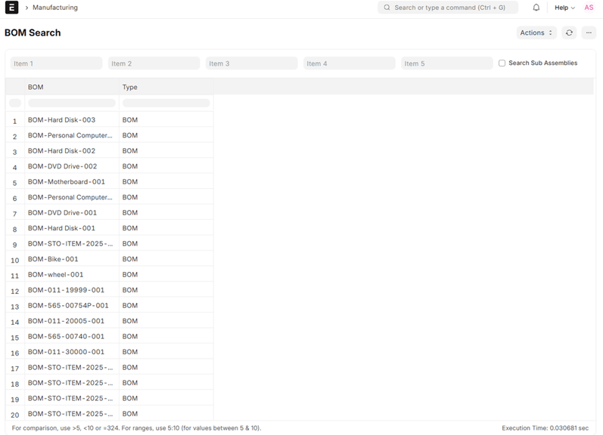Open the AS user avatar menu
The width and height of the screenshot is (603, 435).
(x=589, y=8)
